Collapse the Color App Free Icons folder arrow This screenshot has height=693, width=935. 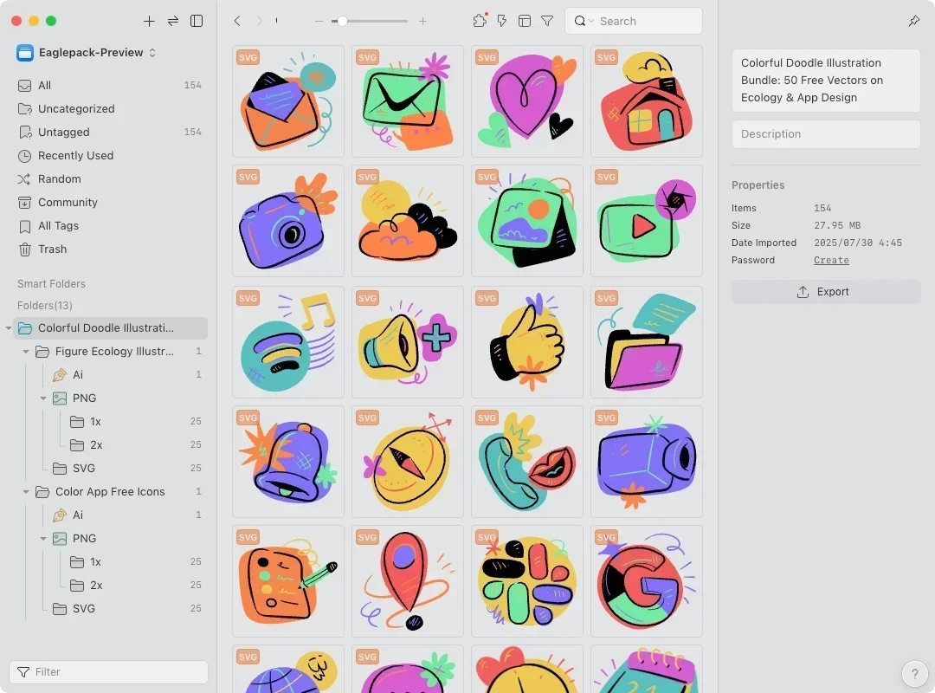click(26, 492)
